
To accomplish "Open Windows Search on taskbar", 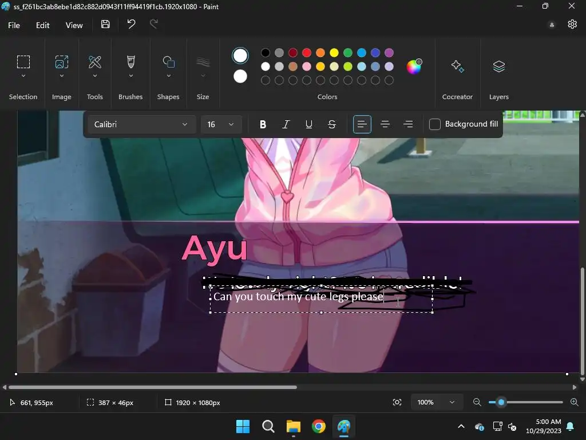I will (x=268, y=426).
